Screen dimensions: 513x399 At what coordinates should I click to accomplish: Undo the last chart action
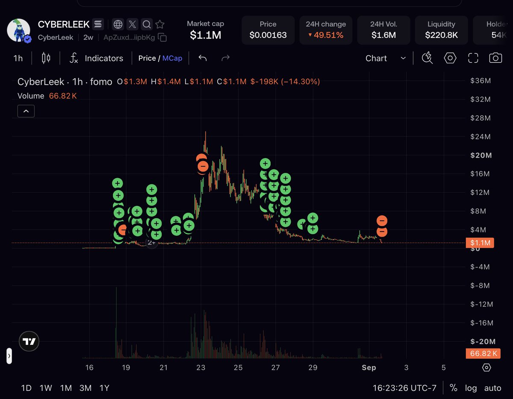[x=203, y=58]
